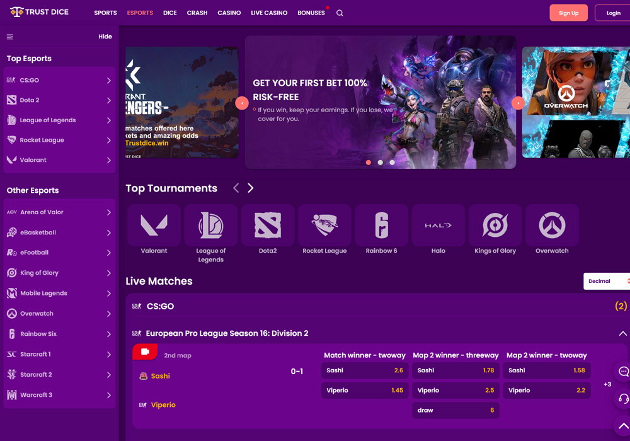The width and height of the screenshot is (630, 441).
Task: Open the Overwatch promo banner
Action: point(576,103)
